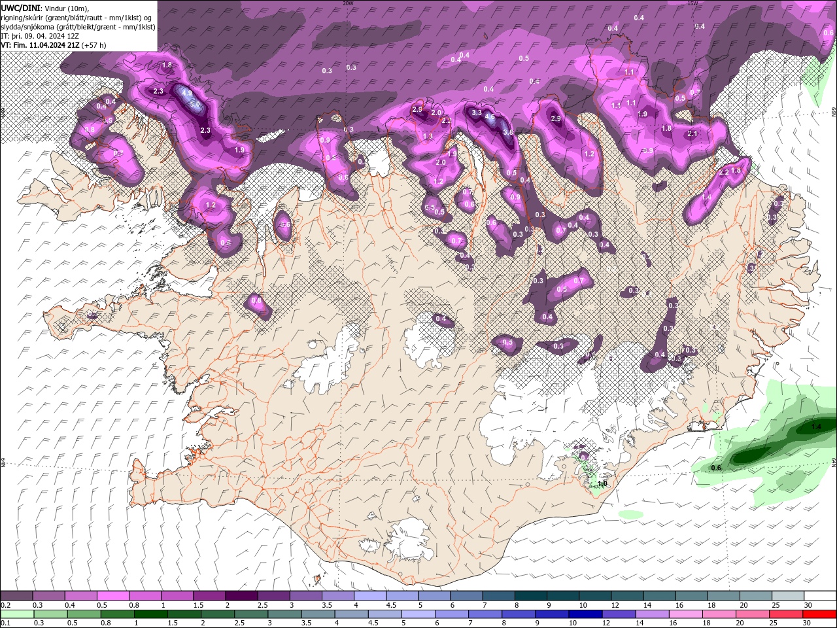Pick the upper legend swatch starting at 18
The width and height of the screenshot is (837, 628).
(723, 596)
